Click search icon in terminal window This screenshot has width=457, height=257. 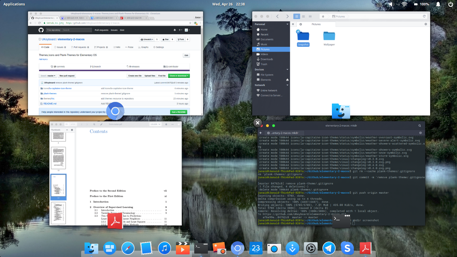point(420,126)
